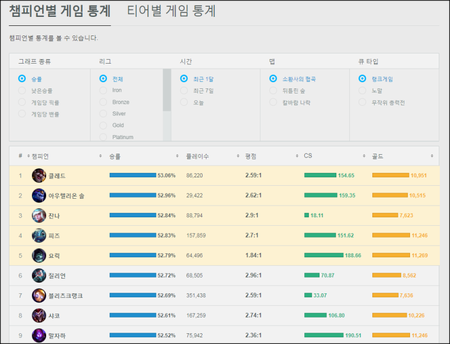Switch to 챔피언별 게임 통계 tab
The image size is (450, 344).
(60, 11)
